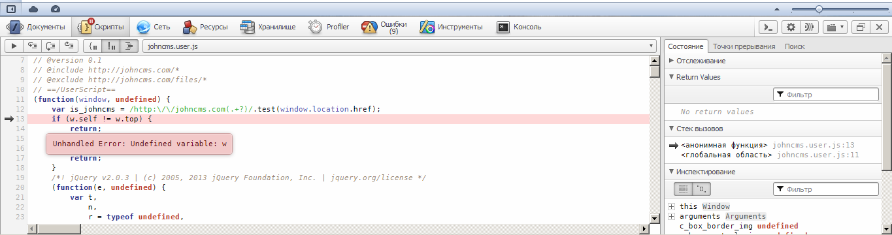This screenshot has height=235, width=892.
Task: Expand the this Window tree node
Action: pos(671,206)
